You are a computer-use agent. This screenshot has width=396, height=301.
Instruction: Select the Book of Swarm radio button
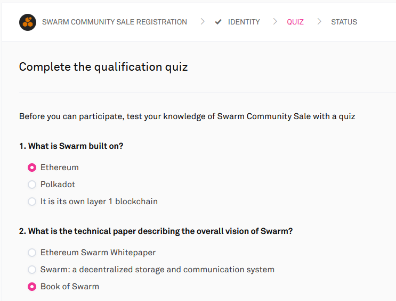click(x=32, y=287)
